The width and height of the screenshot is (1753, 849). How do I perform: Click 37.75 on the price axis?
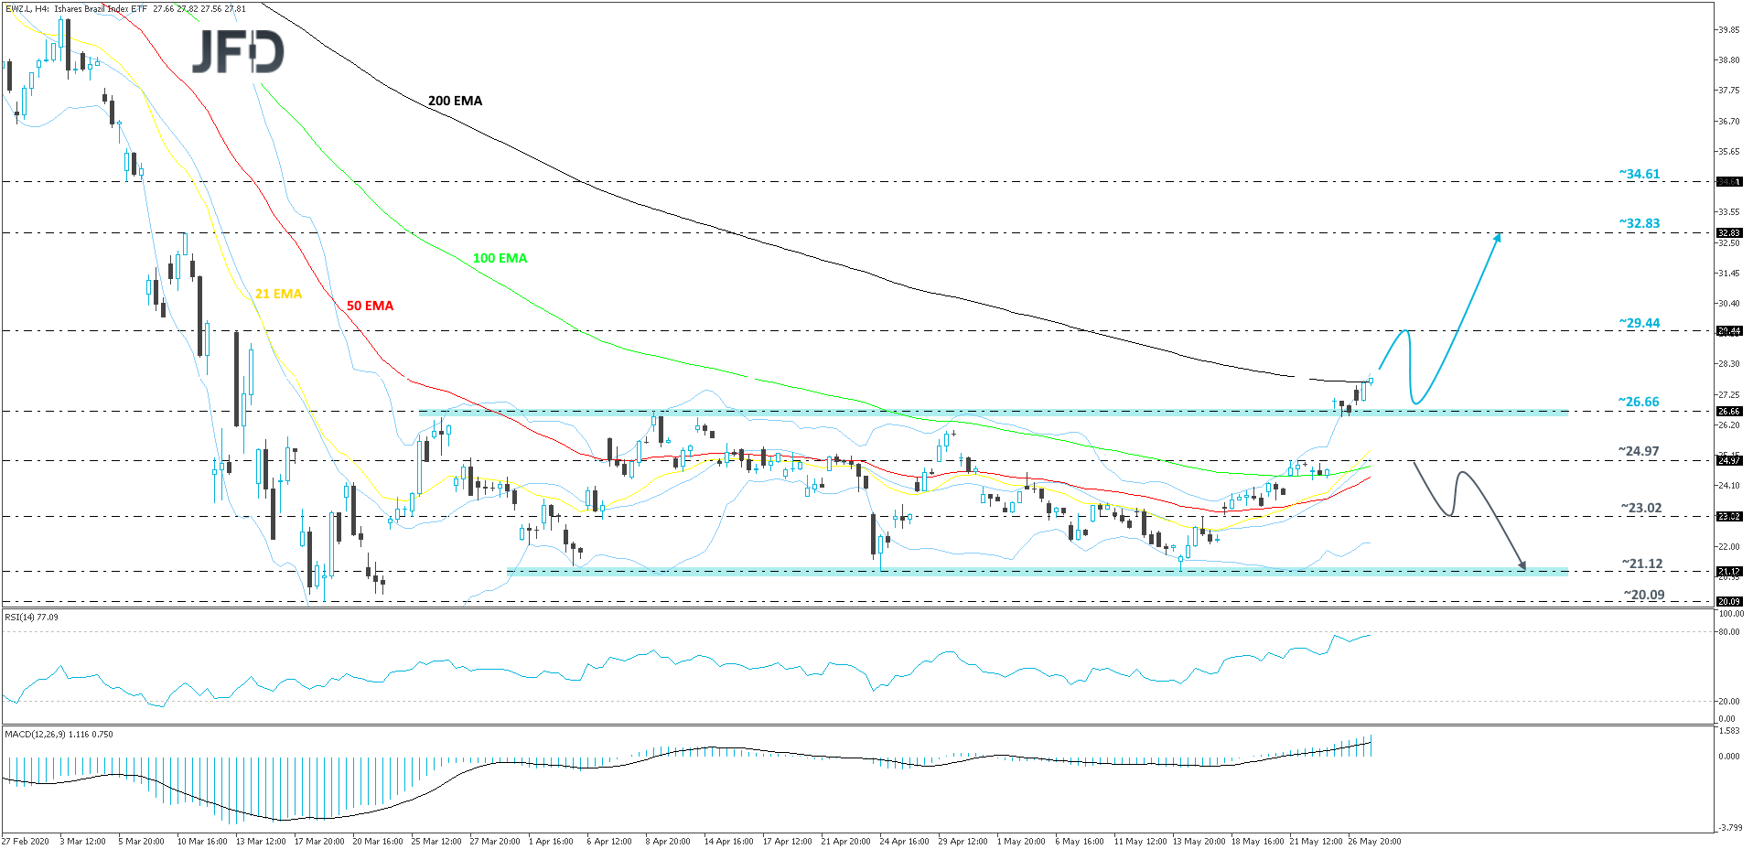click(1728, 91)
